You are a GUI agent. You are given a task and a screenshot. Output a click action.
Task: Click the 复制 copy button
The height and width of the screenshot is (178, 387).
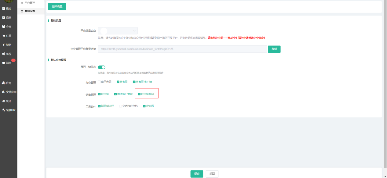pos(274,49)
